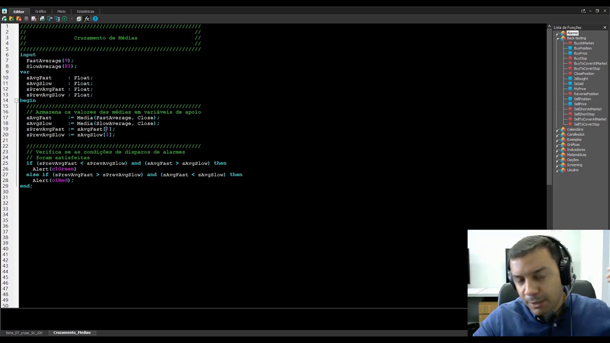This screenshot has height=343, width=610.
Task: Select SellToCoverStop function
Action: pos(587,124)
